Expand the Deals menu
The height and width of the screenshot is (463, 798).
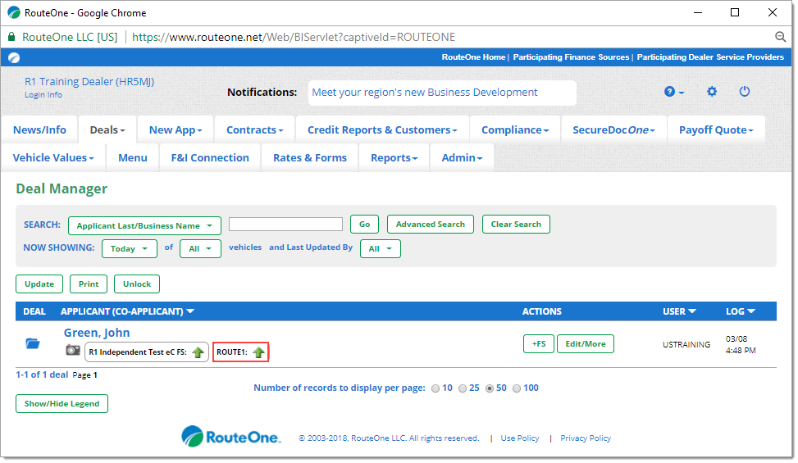pyautogui.click(x=107, y=130)
